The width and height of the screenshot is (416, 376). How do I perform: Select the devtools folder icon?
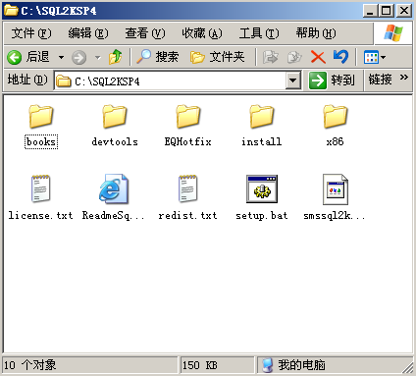coord(115,116)
